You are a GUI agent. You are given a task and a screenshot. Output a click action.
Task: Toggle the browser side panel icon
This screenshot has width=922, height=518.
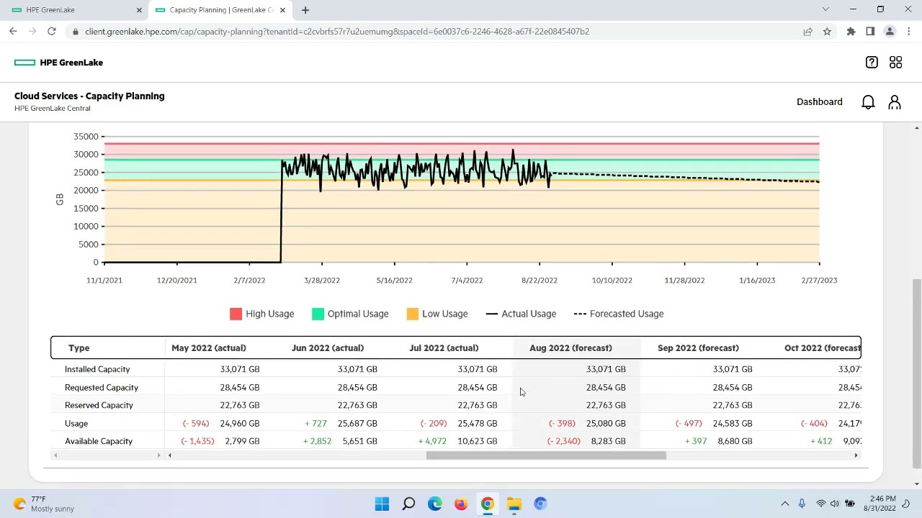pos(870,31)
